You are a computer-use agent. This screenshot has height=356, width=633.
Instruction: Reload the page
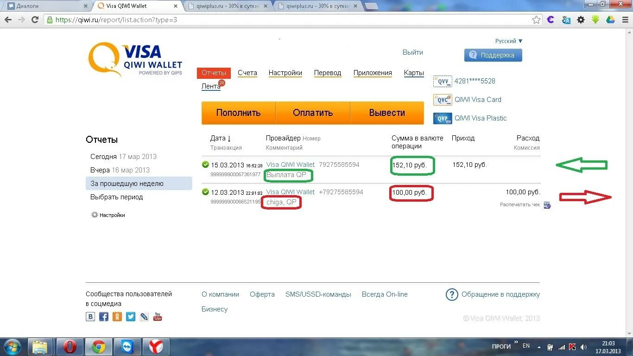pos(35,20)
